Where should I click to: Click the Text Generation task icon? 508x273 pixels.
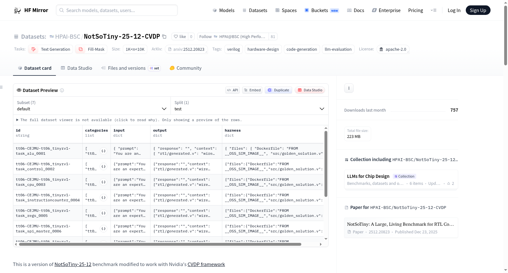[x=34, y=49]
